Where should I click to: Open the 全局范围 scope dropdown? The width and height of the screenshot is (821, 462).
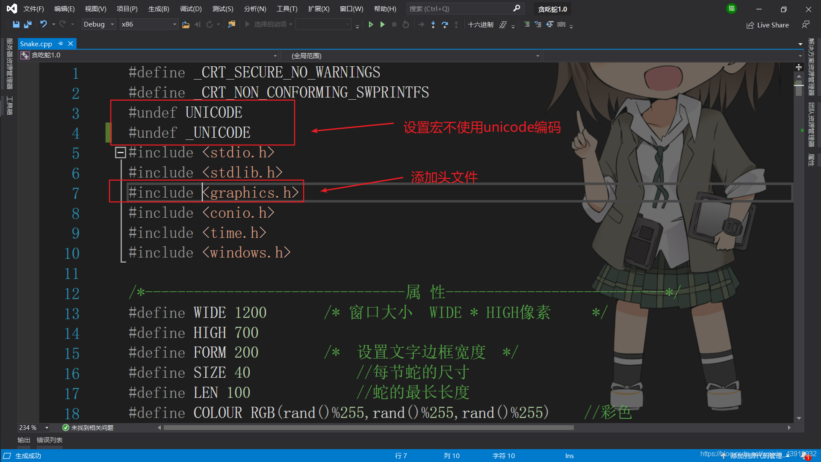(x=411, y=56)
